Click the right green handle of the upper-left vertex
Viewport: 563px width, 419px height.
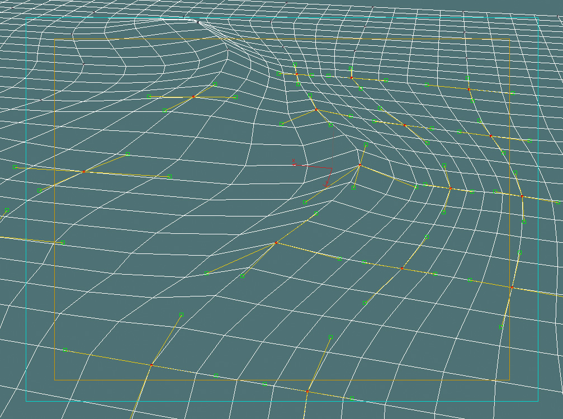point(235,97)
